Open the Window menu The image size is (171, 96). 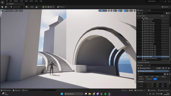point(16,1)
